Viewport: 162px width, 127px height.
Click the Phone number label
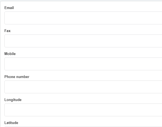pyautogui.click(x=17, y=77)
